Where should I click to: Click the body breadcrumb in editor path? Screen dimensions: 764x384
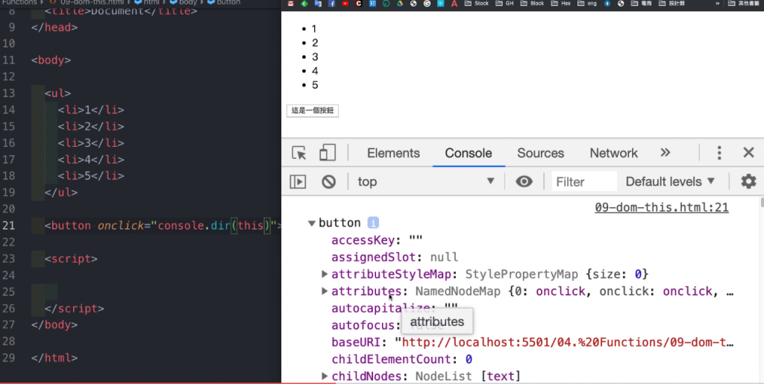coord(184,2)
